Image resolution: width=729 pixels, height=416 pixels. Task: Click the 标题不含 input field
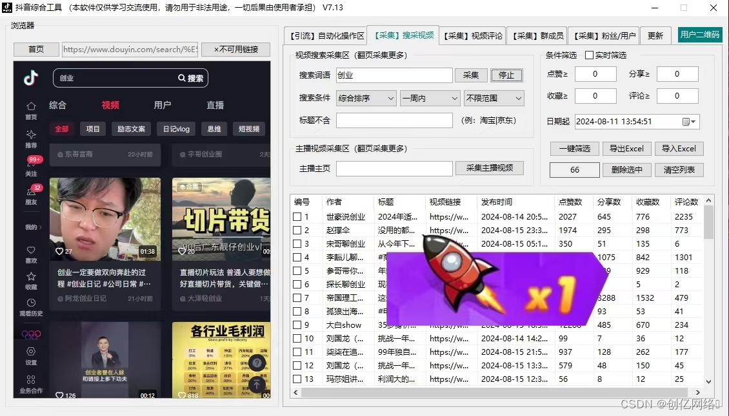point(394,120)
